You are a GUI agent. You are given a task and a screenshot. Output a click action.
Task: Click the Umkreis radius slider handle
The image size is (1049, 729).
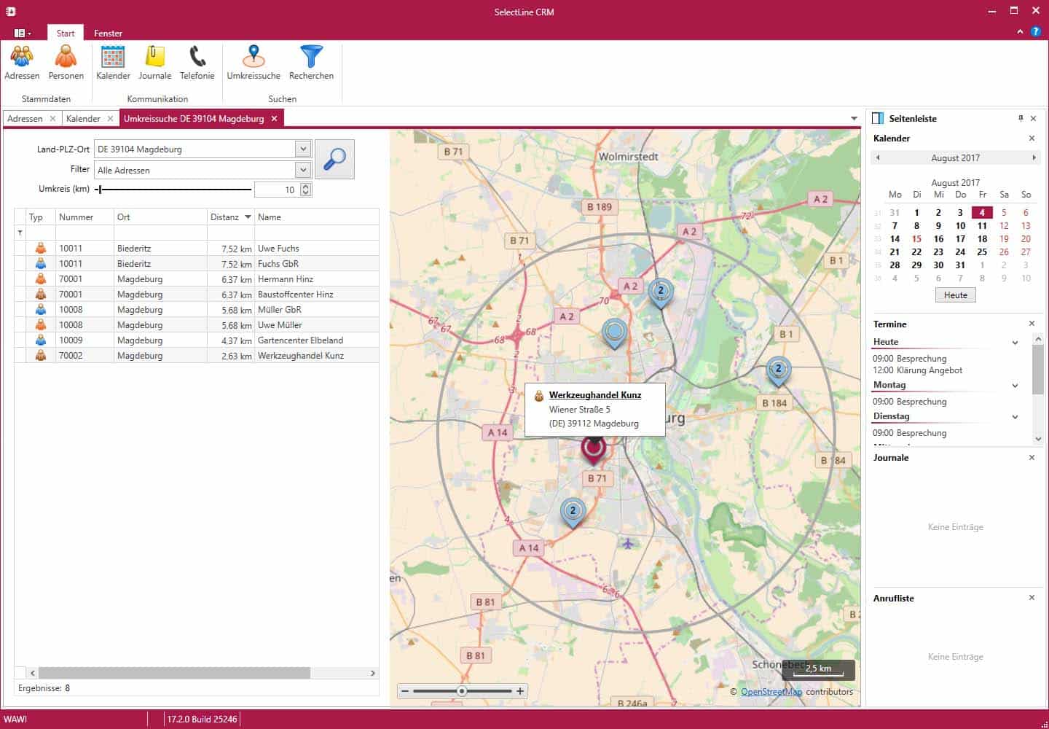point(100,190)
